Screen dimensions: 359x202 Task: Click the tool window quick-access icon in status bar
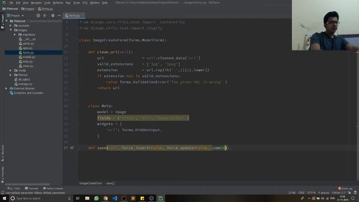tap(3, 193)
